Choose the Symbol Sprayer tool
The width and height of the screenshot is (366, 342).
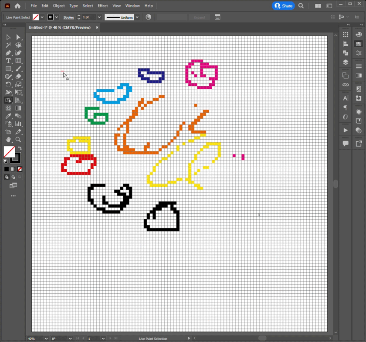[8, 124]
